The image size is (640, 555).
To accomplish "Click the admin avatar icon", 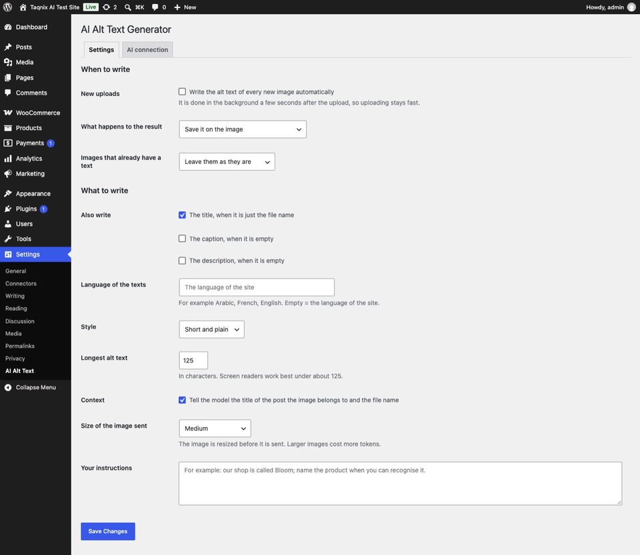I will tap(631, 7).
